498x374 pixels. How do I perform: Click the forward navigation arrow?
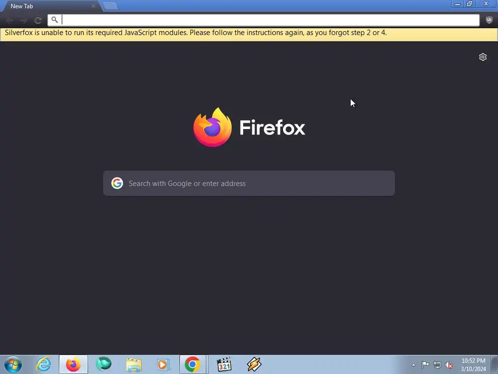(x=23, y=20)
